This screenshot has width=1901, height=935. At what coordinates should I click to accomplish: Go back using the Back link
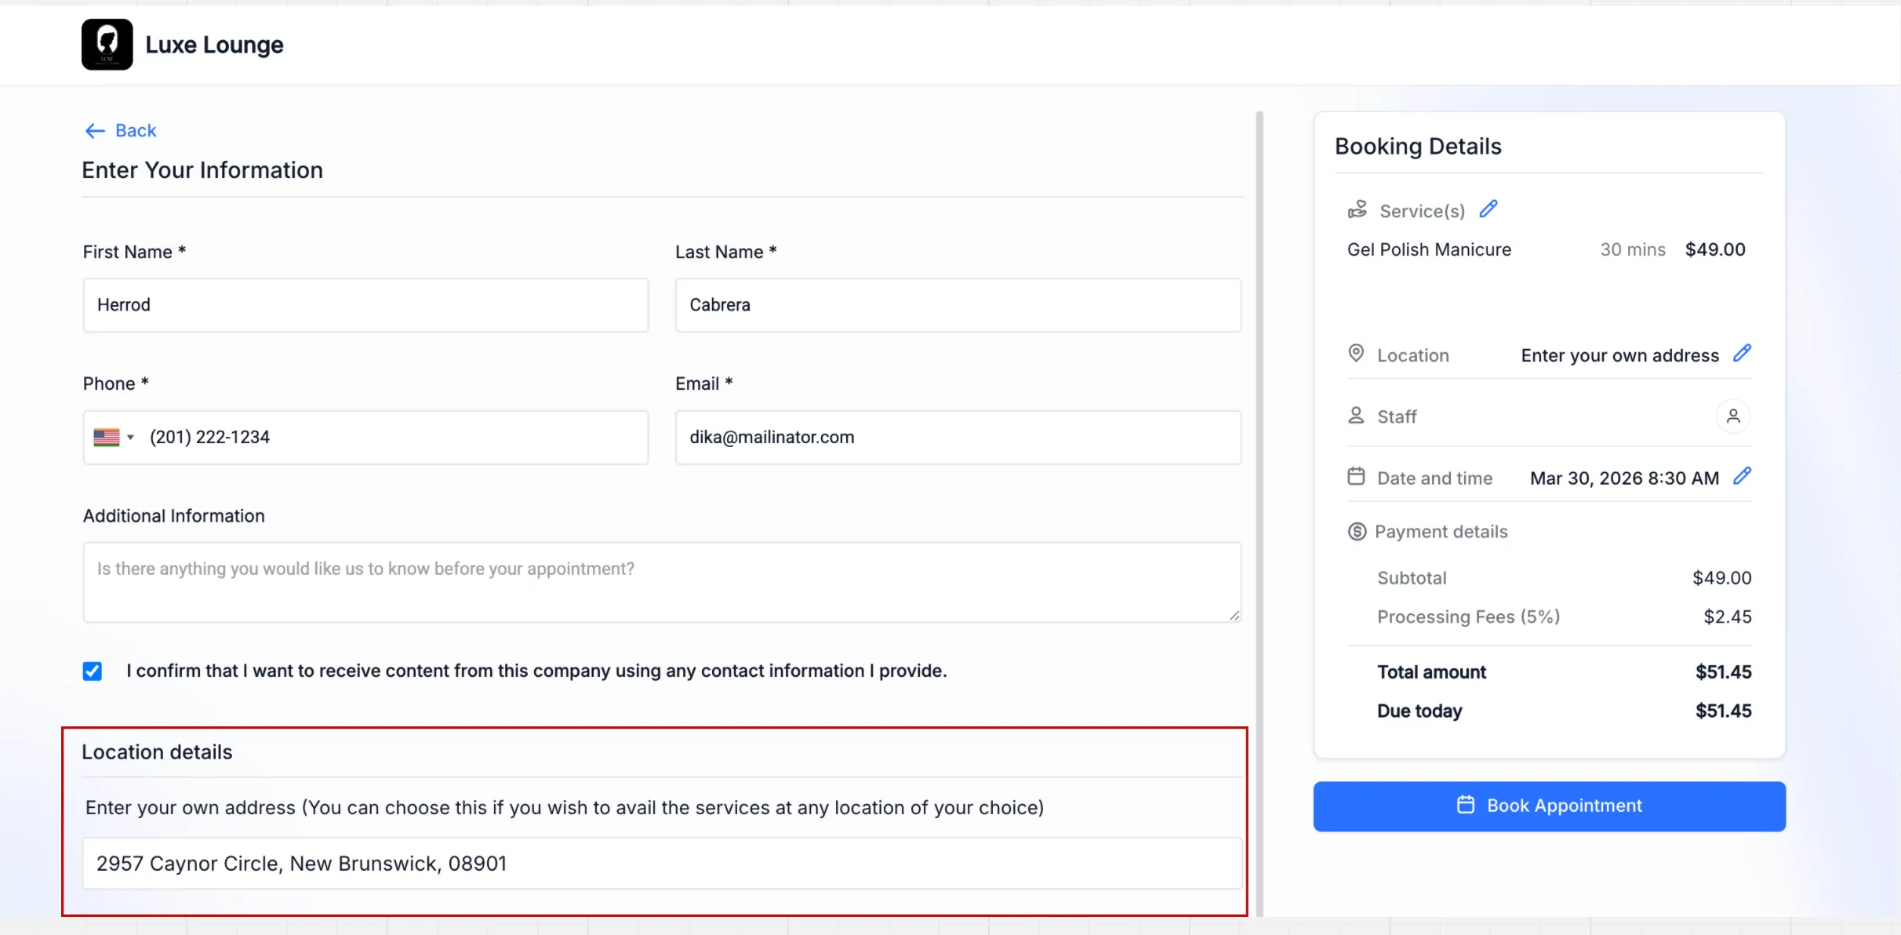[121, 131]
